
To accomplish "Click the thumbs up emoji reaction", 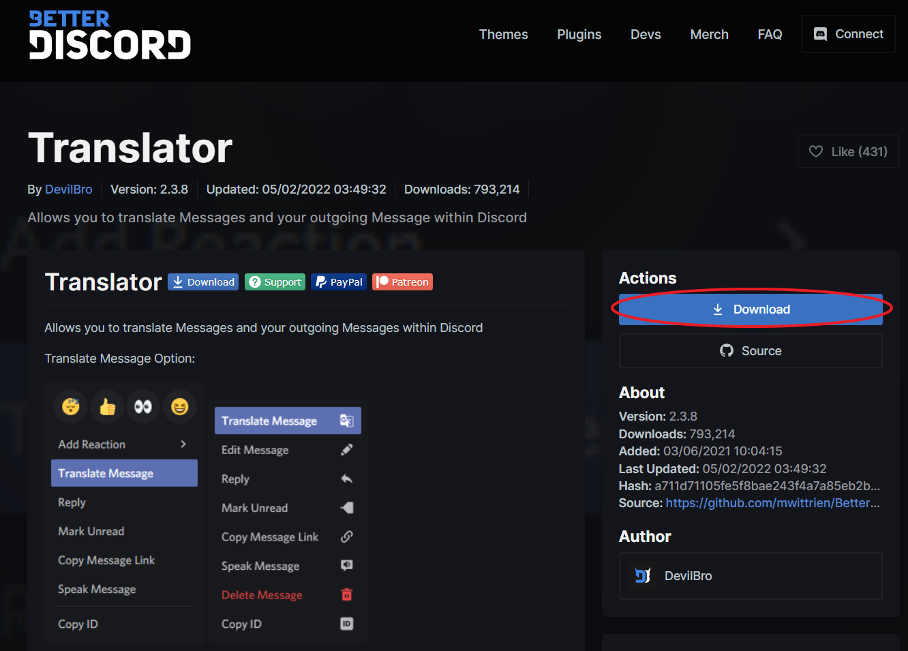I will click(107, 407).
